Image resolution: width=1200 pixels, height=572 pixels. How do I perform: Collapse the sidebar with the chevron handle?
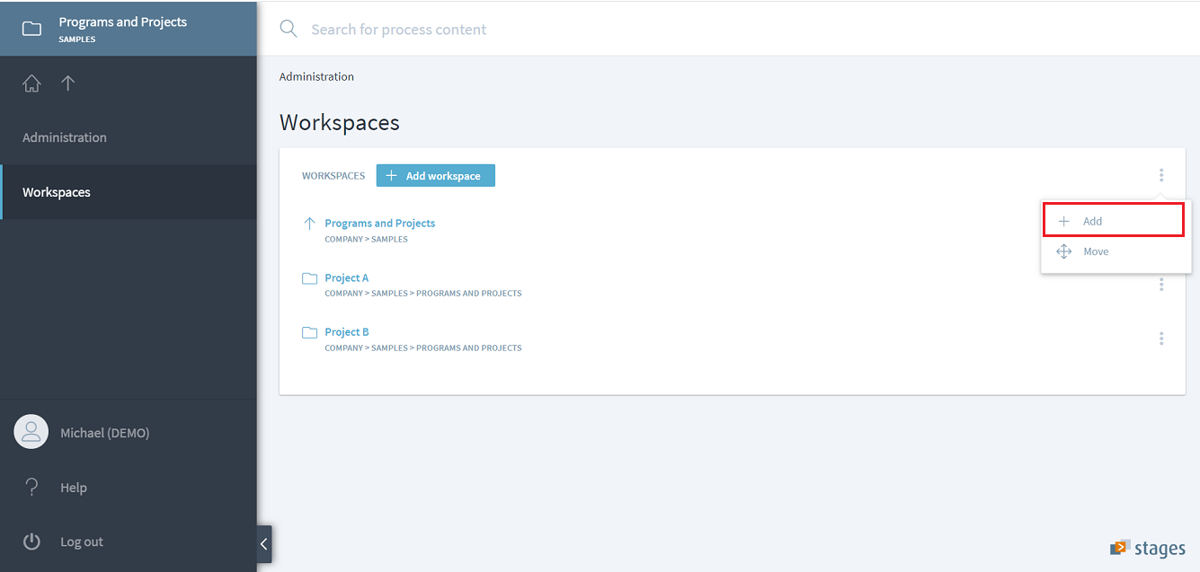click(263, 543)
